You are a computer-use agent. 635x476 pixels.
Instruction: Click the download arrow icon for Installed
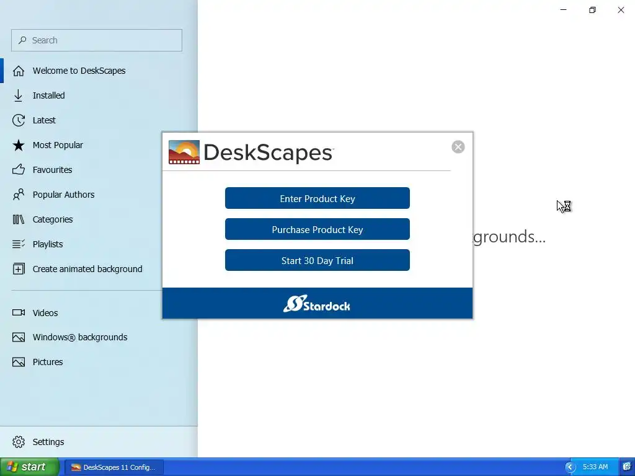(18, 95)
